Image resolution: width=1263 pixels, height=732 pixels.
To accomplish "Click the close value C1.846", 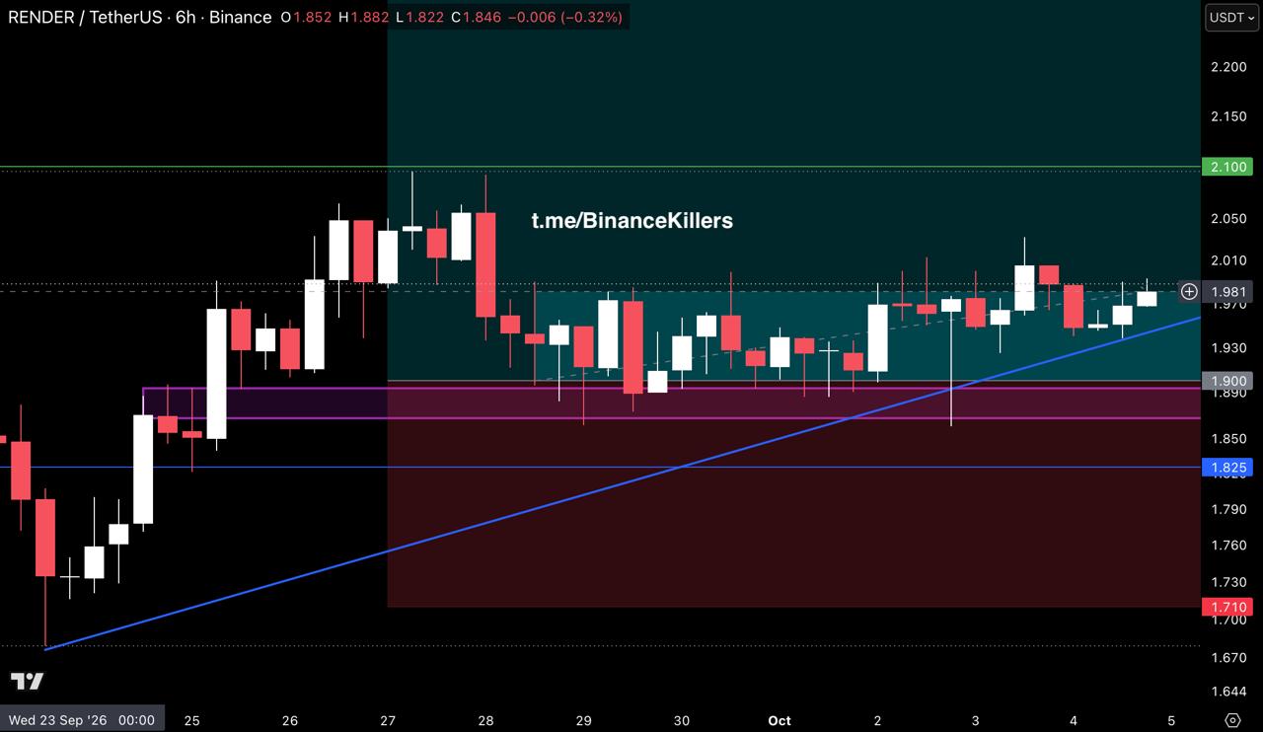I will pyautogui.click(x=476, y=17).
